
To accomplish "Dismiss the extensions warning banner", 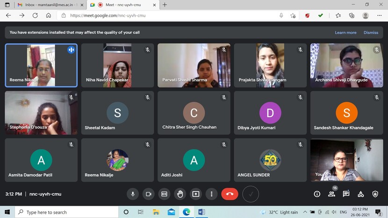I will [371, 33].
